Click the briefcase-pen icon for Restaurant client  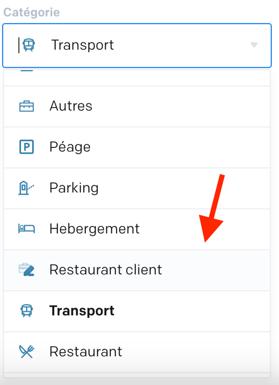click(x=27, y=270)
